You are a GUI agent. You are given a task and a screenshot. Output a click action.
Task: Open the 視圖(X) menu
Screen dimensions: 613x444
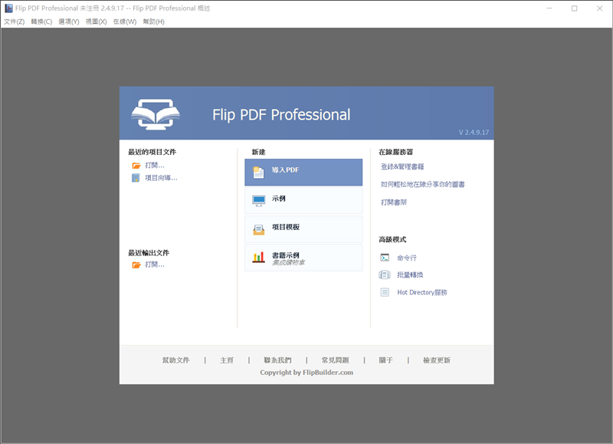pos(97,21)
